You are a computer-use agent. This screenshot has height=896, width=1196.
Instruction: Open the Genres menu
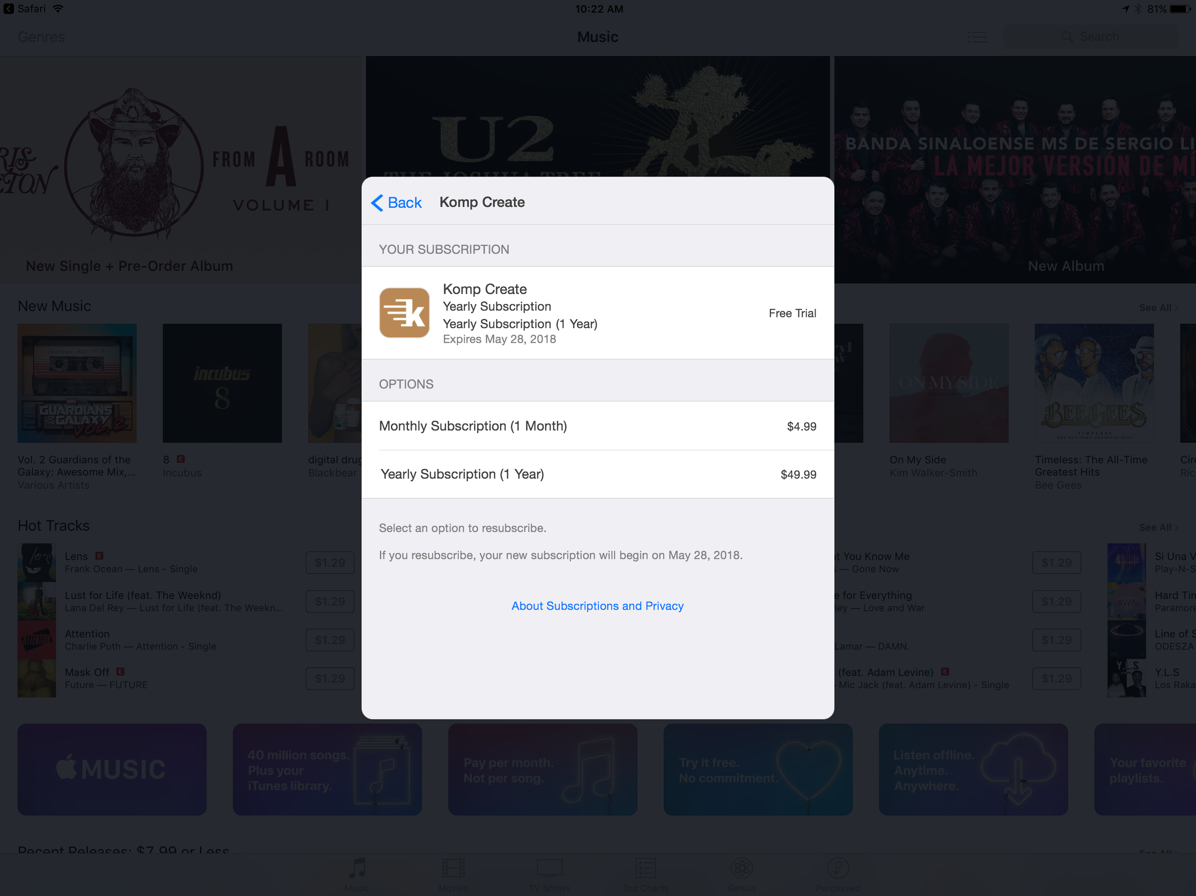[x=41, y=37]
